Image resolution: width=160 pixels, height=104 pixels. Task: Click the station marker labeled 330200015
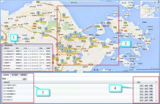pyautogui.click(x=104, y=45)
